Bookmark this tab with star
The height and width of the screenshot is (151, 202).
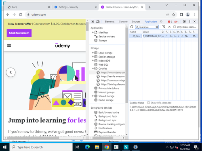[x=174, y=14]
